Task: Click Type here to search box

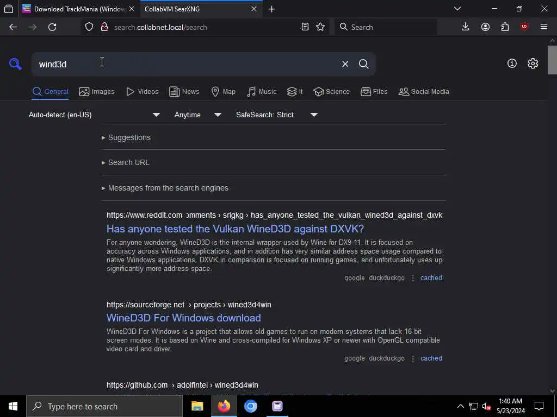Action: tap(104, 406)
